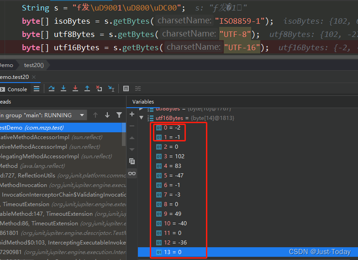The image size is (358, 260).
Task: Toggle the frames filter funnel icon
Action: tap(119, 115)
